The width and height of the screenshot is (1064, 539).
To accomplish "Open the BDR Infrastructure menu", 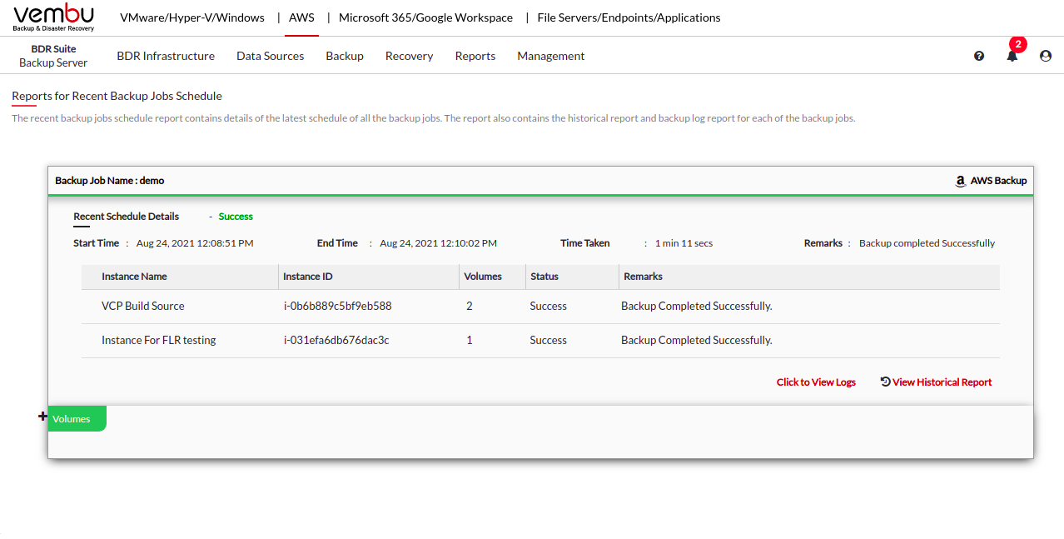I will click(166, 56).
